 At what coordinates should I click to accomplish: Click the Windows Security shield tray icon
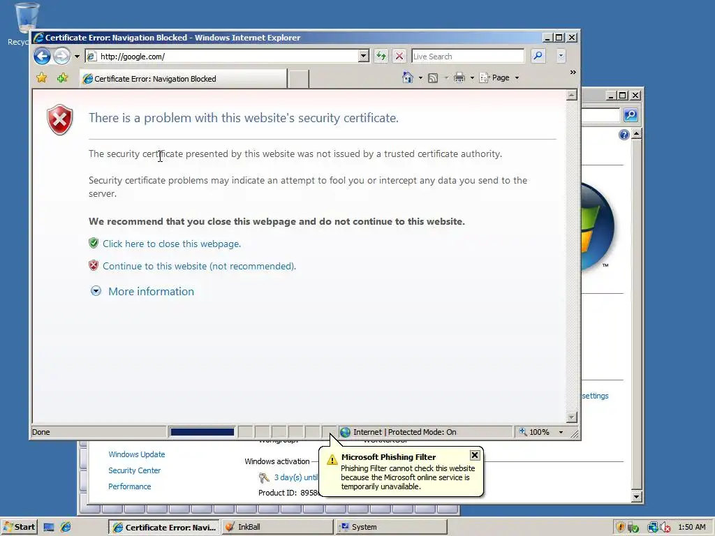click(x=620, y=528)
